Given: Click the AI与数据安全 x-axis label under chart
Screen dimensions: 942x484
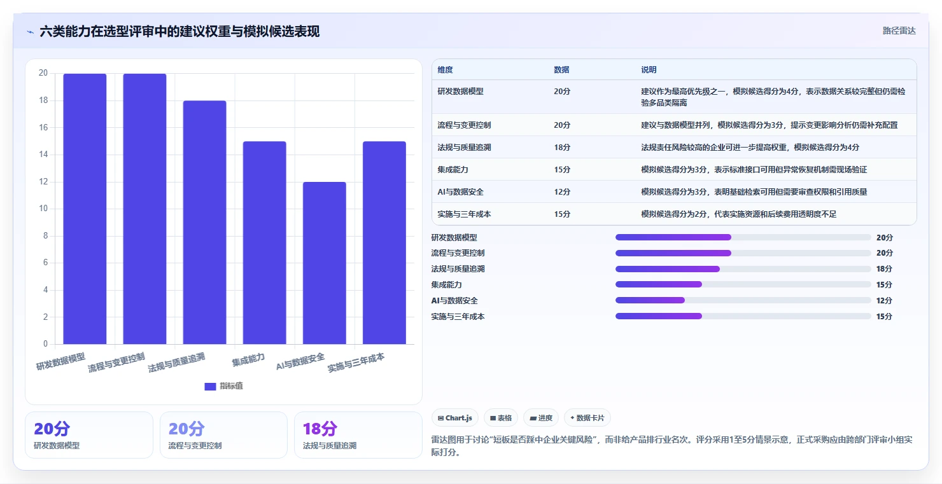Looking at the screenshot, I should pos(300,362).
